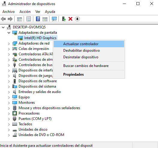Maximize the Administrador de dispositivos window
The height and width of the screenshot is (148, 158).
[x=138, y=4]
